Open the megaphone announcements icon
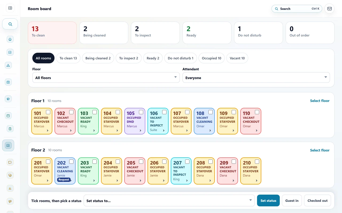The height and width of the screenshot is (213, 342). click(x=10, y=201)
